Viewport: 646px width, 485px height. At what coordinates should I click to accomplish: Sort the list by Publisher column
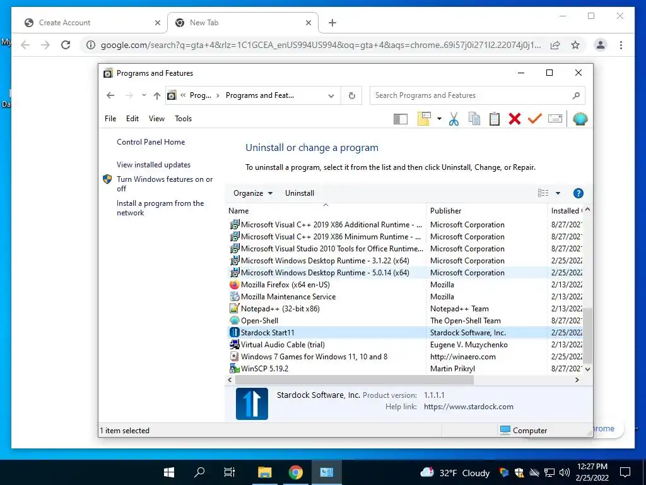point(446,211)
